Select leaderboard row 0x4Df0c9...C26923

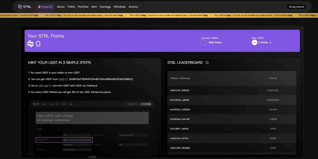pyautogui.click(x=232, y=110)
